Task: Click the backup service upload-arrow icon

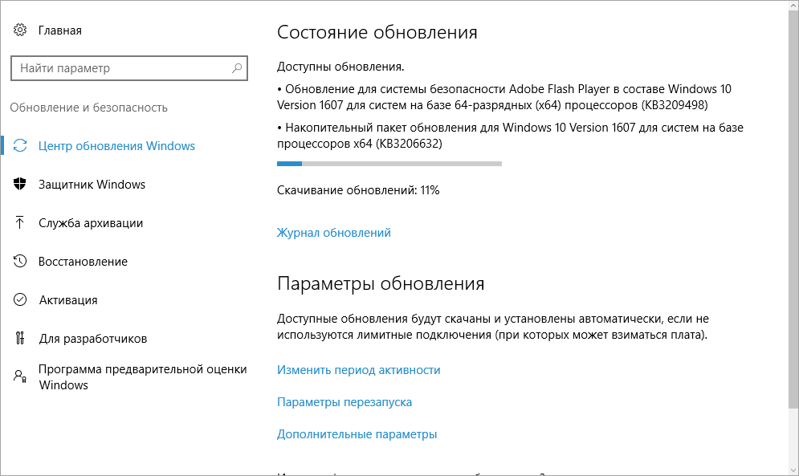Action: 19,222
